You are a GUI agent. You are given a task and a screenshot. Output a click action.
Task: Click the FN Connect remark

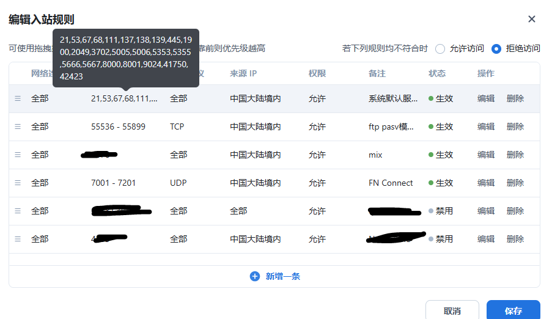[x=391, y=183]
